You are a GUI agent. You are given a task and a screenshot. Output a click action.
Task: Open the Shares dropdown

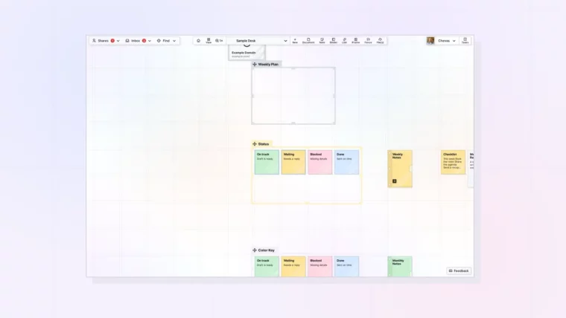click(106, 41)
